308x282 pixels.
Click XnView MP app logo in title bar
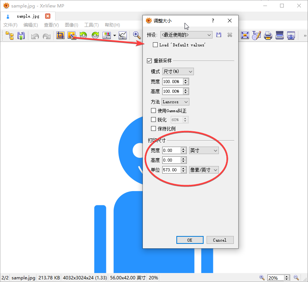[6, 6]
